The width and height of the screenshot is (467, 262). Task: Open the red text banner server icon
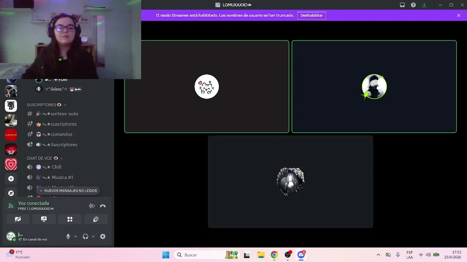pyautogui.click(x=11, y=135)
